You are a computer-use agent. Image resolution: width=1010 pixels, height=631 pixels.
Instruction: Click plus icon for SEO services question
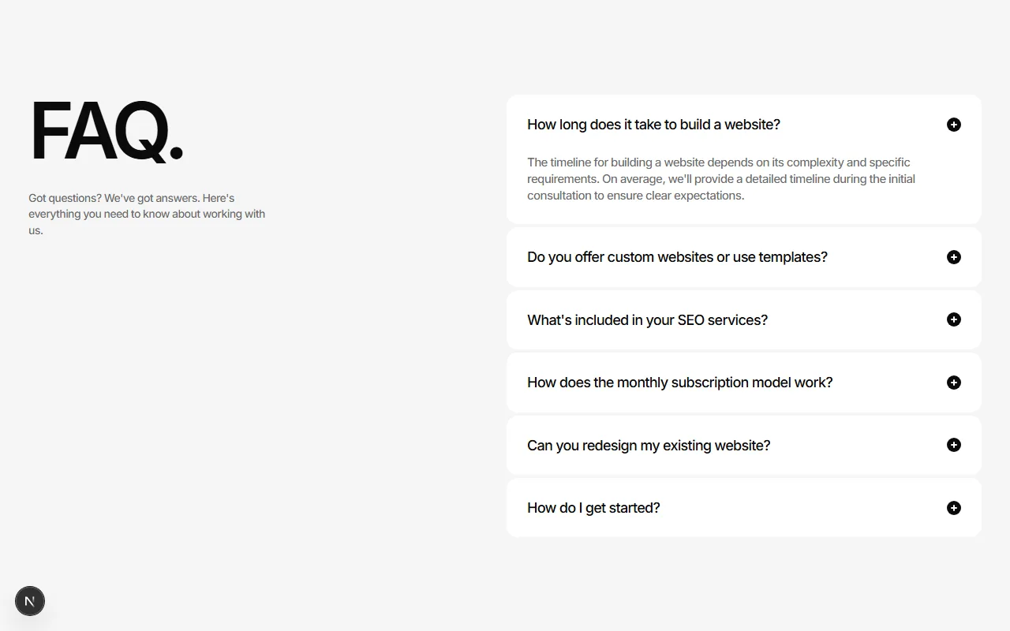click(x=954, y=319)
